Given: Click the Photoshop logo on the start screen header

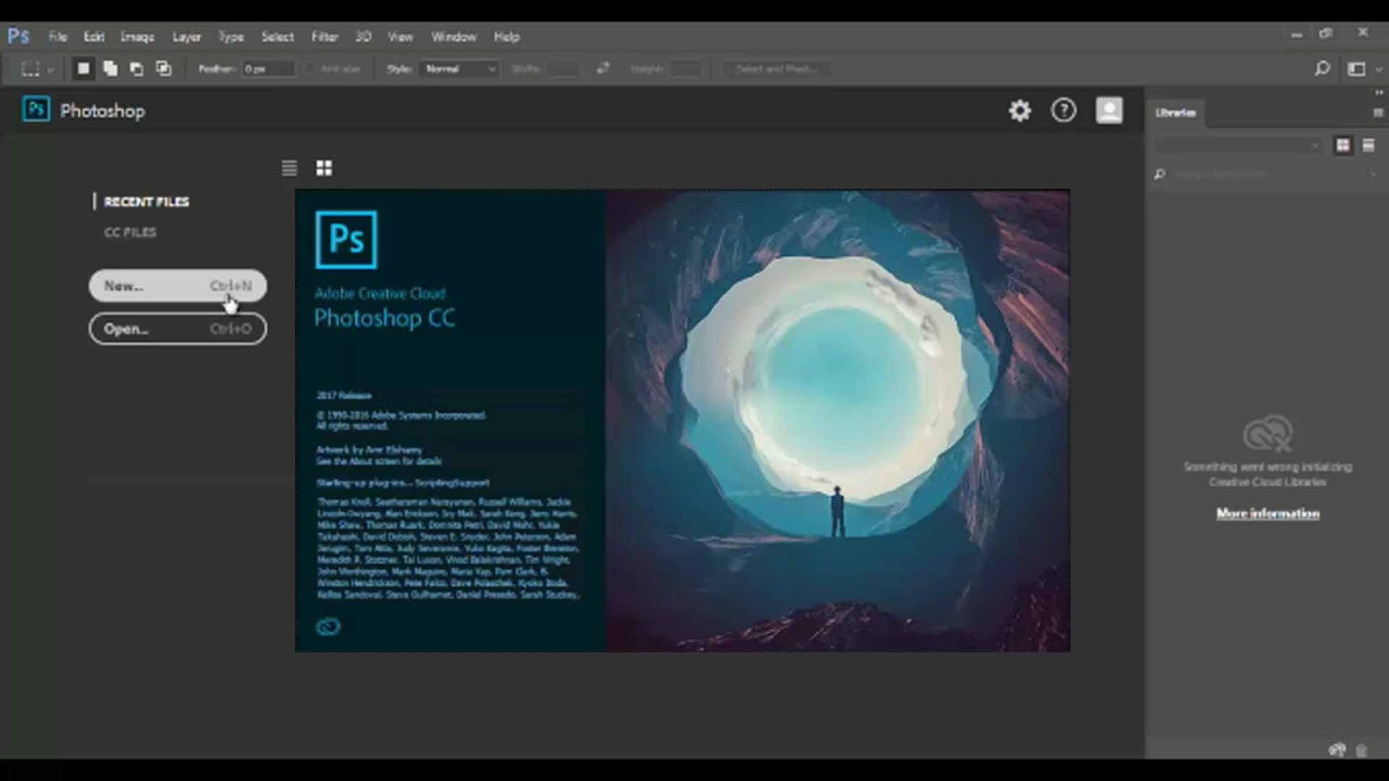Looking at the screenshot, I should click(36, 109).
